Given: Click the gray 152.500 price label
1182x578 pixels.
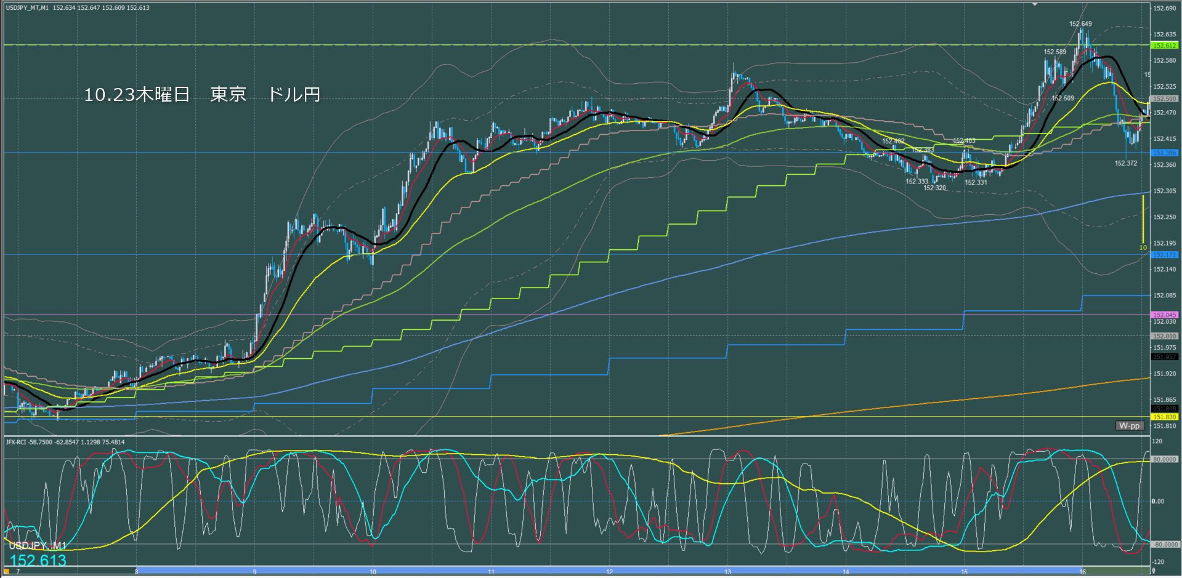Looking at the screenshot, I should click(1164, 98).
